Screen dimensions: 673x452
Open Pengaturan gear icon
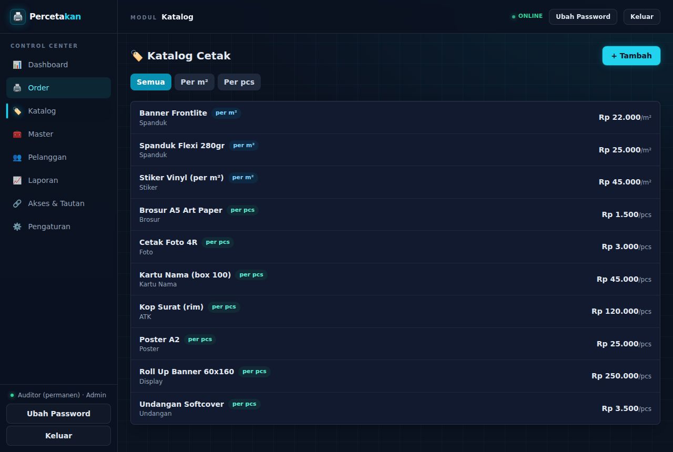pos(17,227)
